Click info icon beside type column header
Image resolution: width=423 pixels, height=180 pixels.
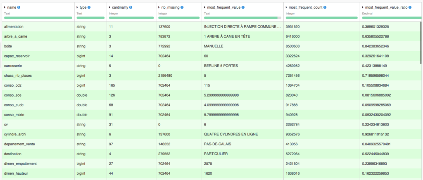click(x=89, y=8)
